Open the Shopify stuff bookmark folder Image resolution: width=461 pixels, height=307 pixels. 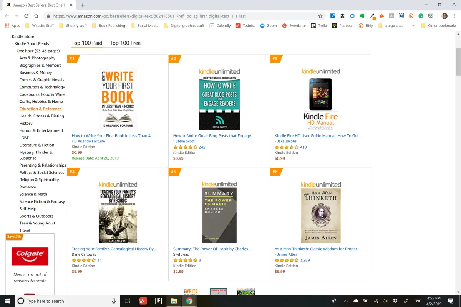tap(73, 26)
